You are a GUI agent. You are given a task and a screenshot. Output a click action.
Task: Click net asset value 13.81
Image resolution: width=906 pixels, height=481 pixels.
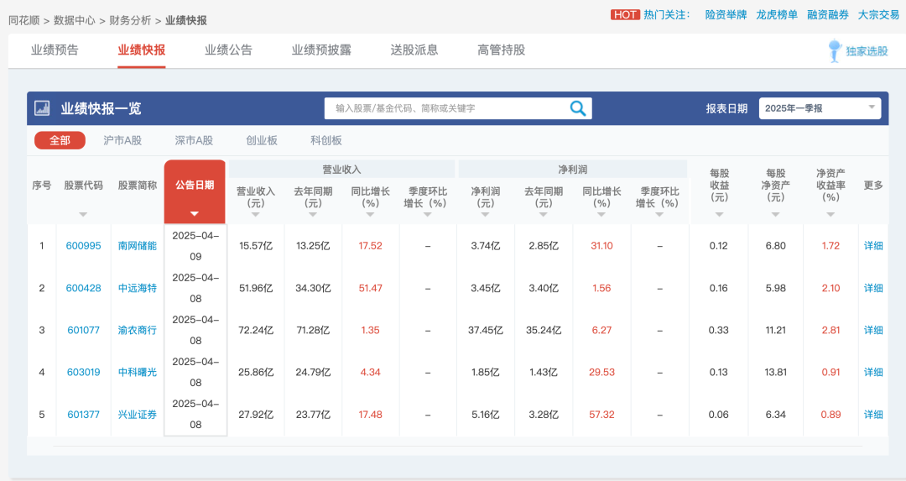tap(775, 373)
